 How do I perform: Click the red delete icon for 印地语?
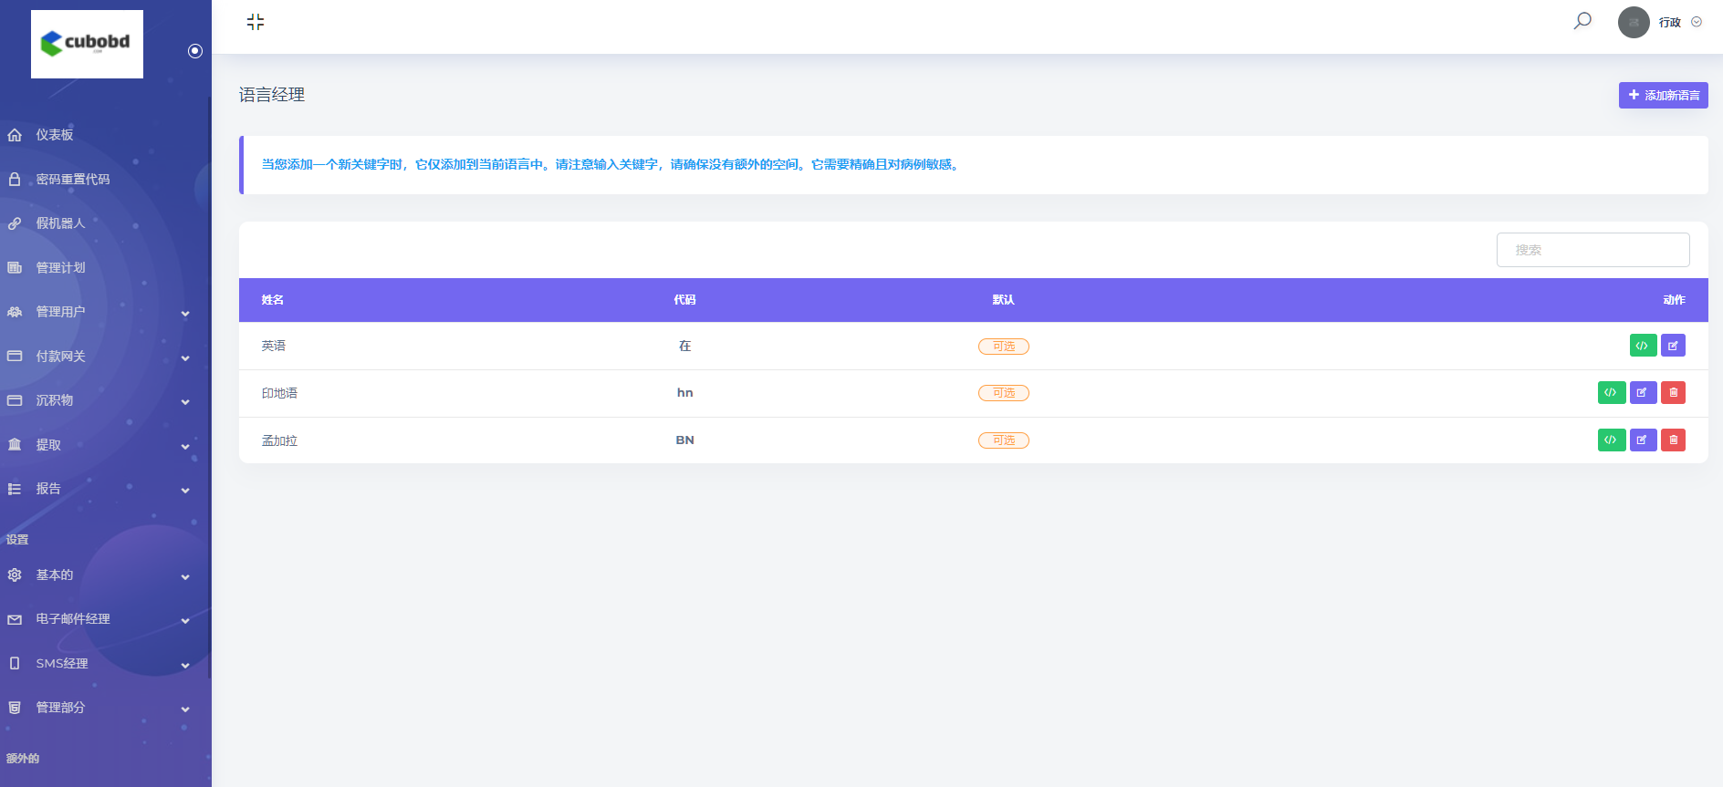tap(1673, 393)
